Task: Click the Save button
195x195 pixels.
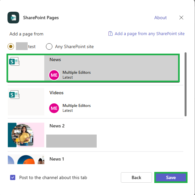Action: coord(171,177)
